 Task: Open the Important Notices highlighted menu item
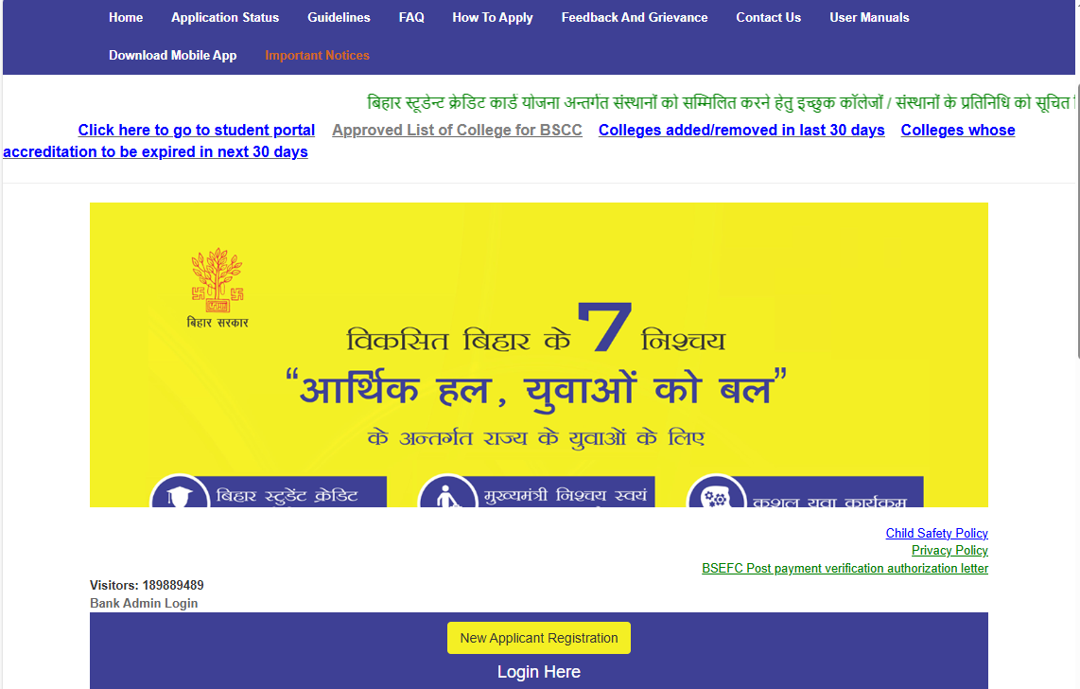click(317, 55)
